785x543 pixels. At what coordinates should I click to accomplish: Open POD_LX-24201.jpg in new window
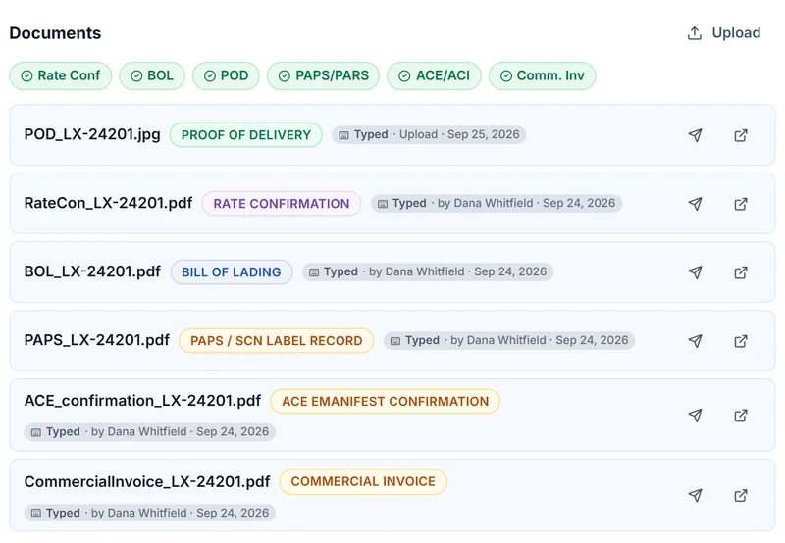[x=741, y=135]
